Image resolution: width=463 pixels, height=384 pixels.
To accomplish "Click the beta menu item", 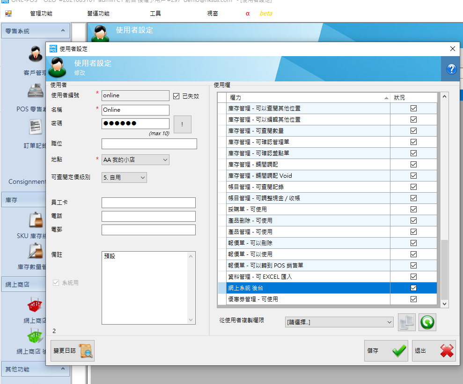I will coord(266,14).
